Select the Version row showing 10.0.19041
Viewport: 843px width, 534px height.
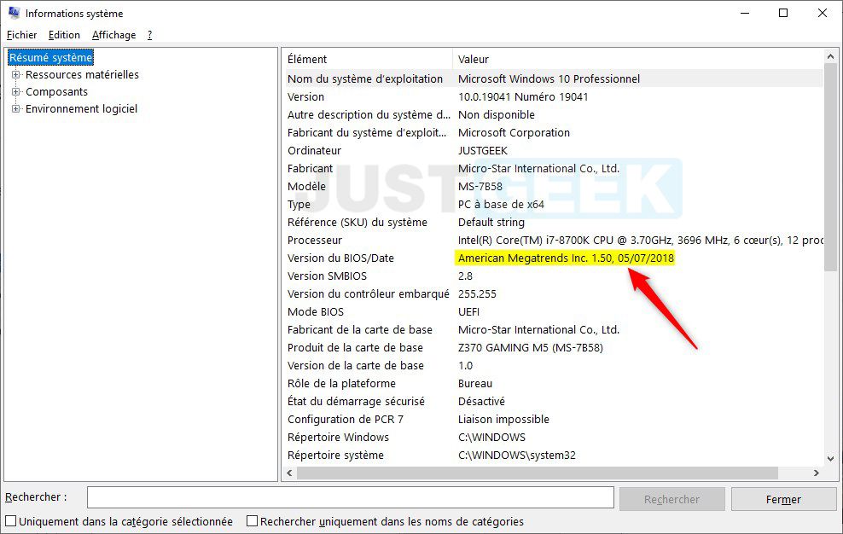(x=553, y=96)
